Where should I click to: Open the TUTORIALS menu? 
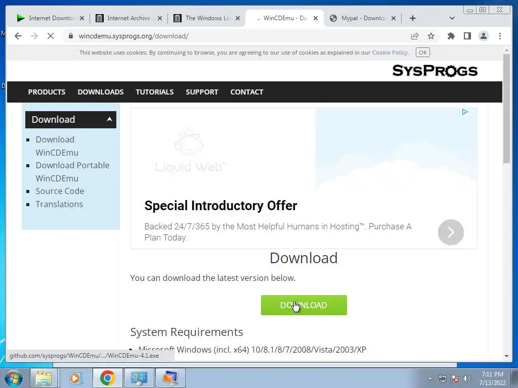pyautogui.click(x=155, y=92)
